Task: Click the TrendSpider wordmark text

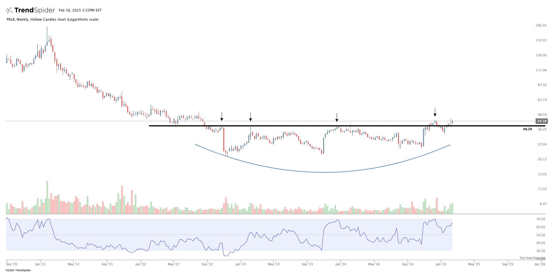Action: (x=35, y=10)
